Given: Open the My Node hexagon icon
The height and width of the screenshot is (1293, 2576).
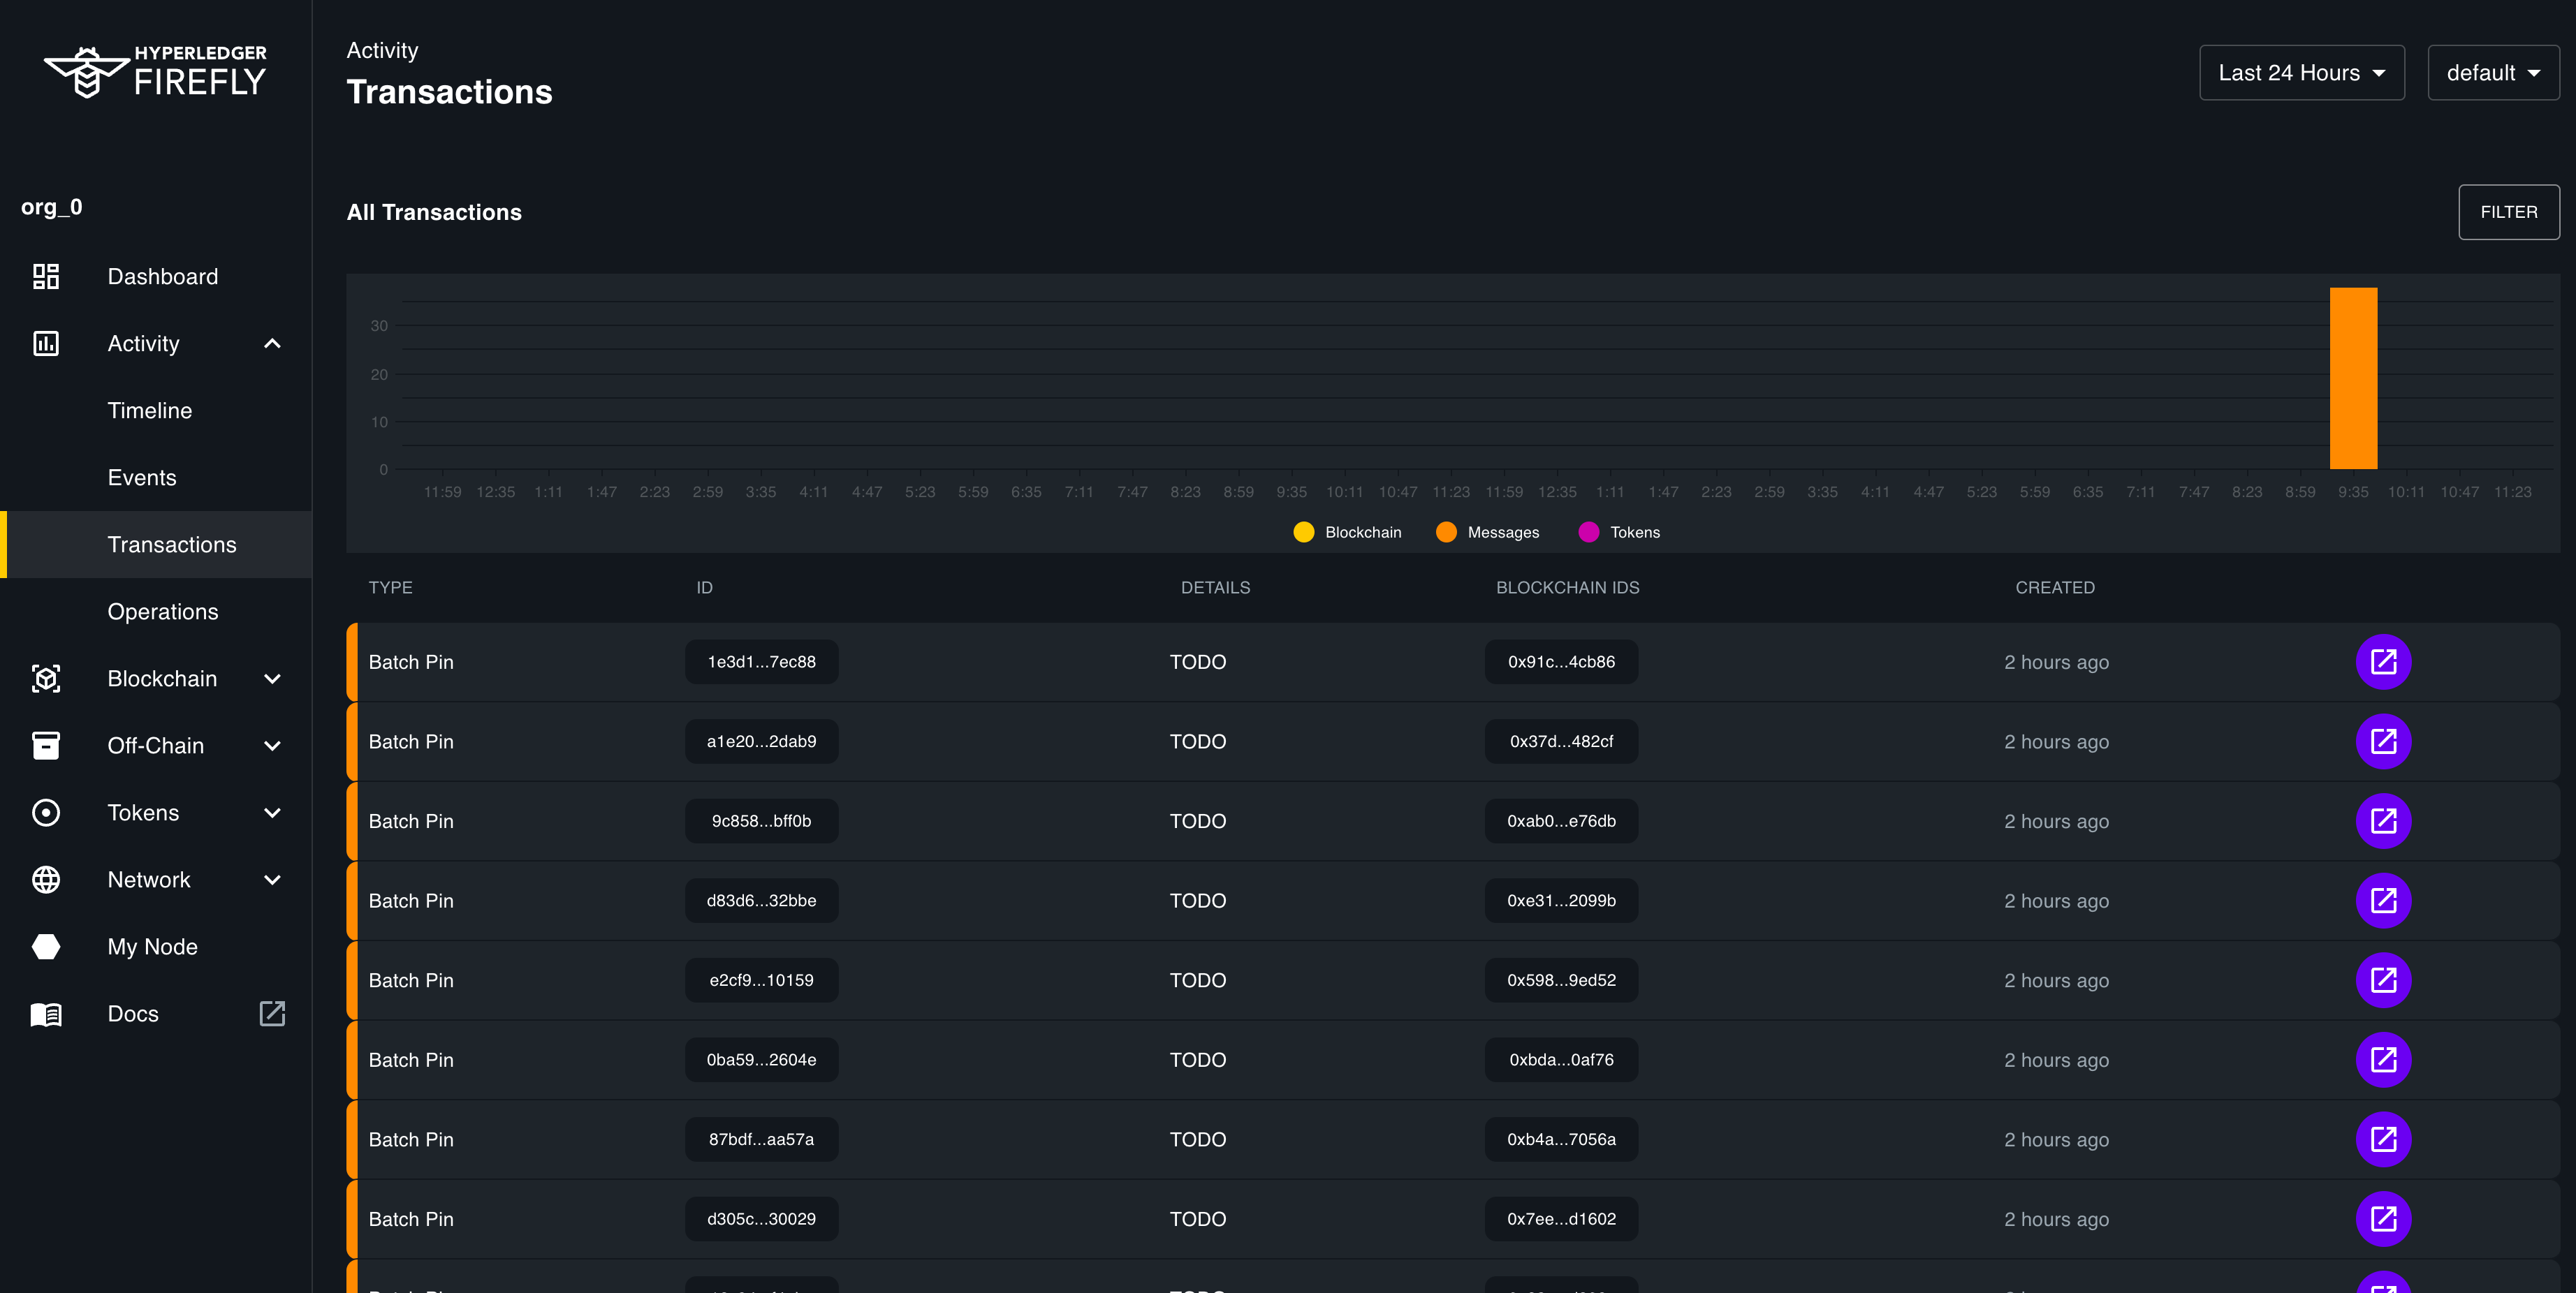Looking at the screenshot, I should 45,946.
